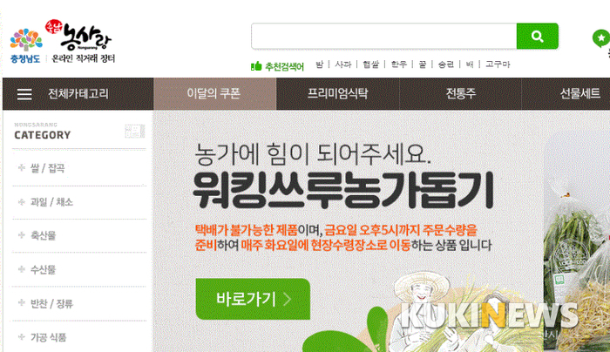Viewport: 610px width, 352px height.
Task: Click the 충청남도 colorful emblem
Action: [26, 40]
